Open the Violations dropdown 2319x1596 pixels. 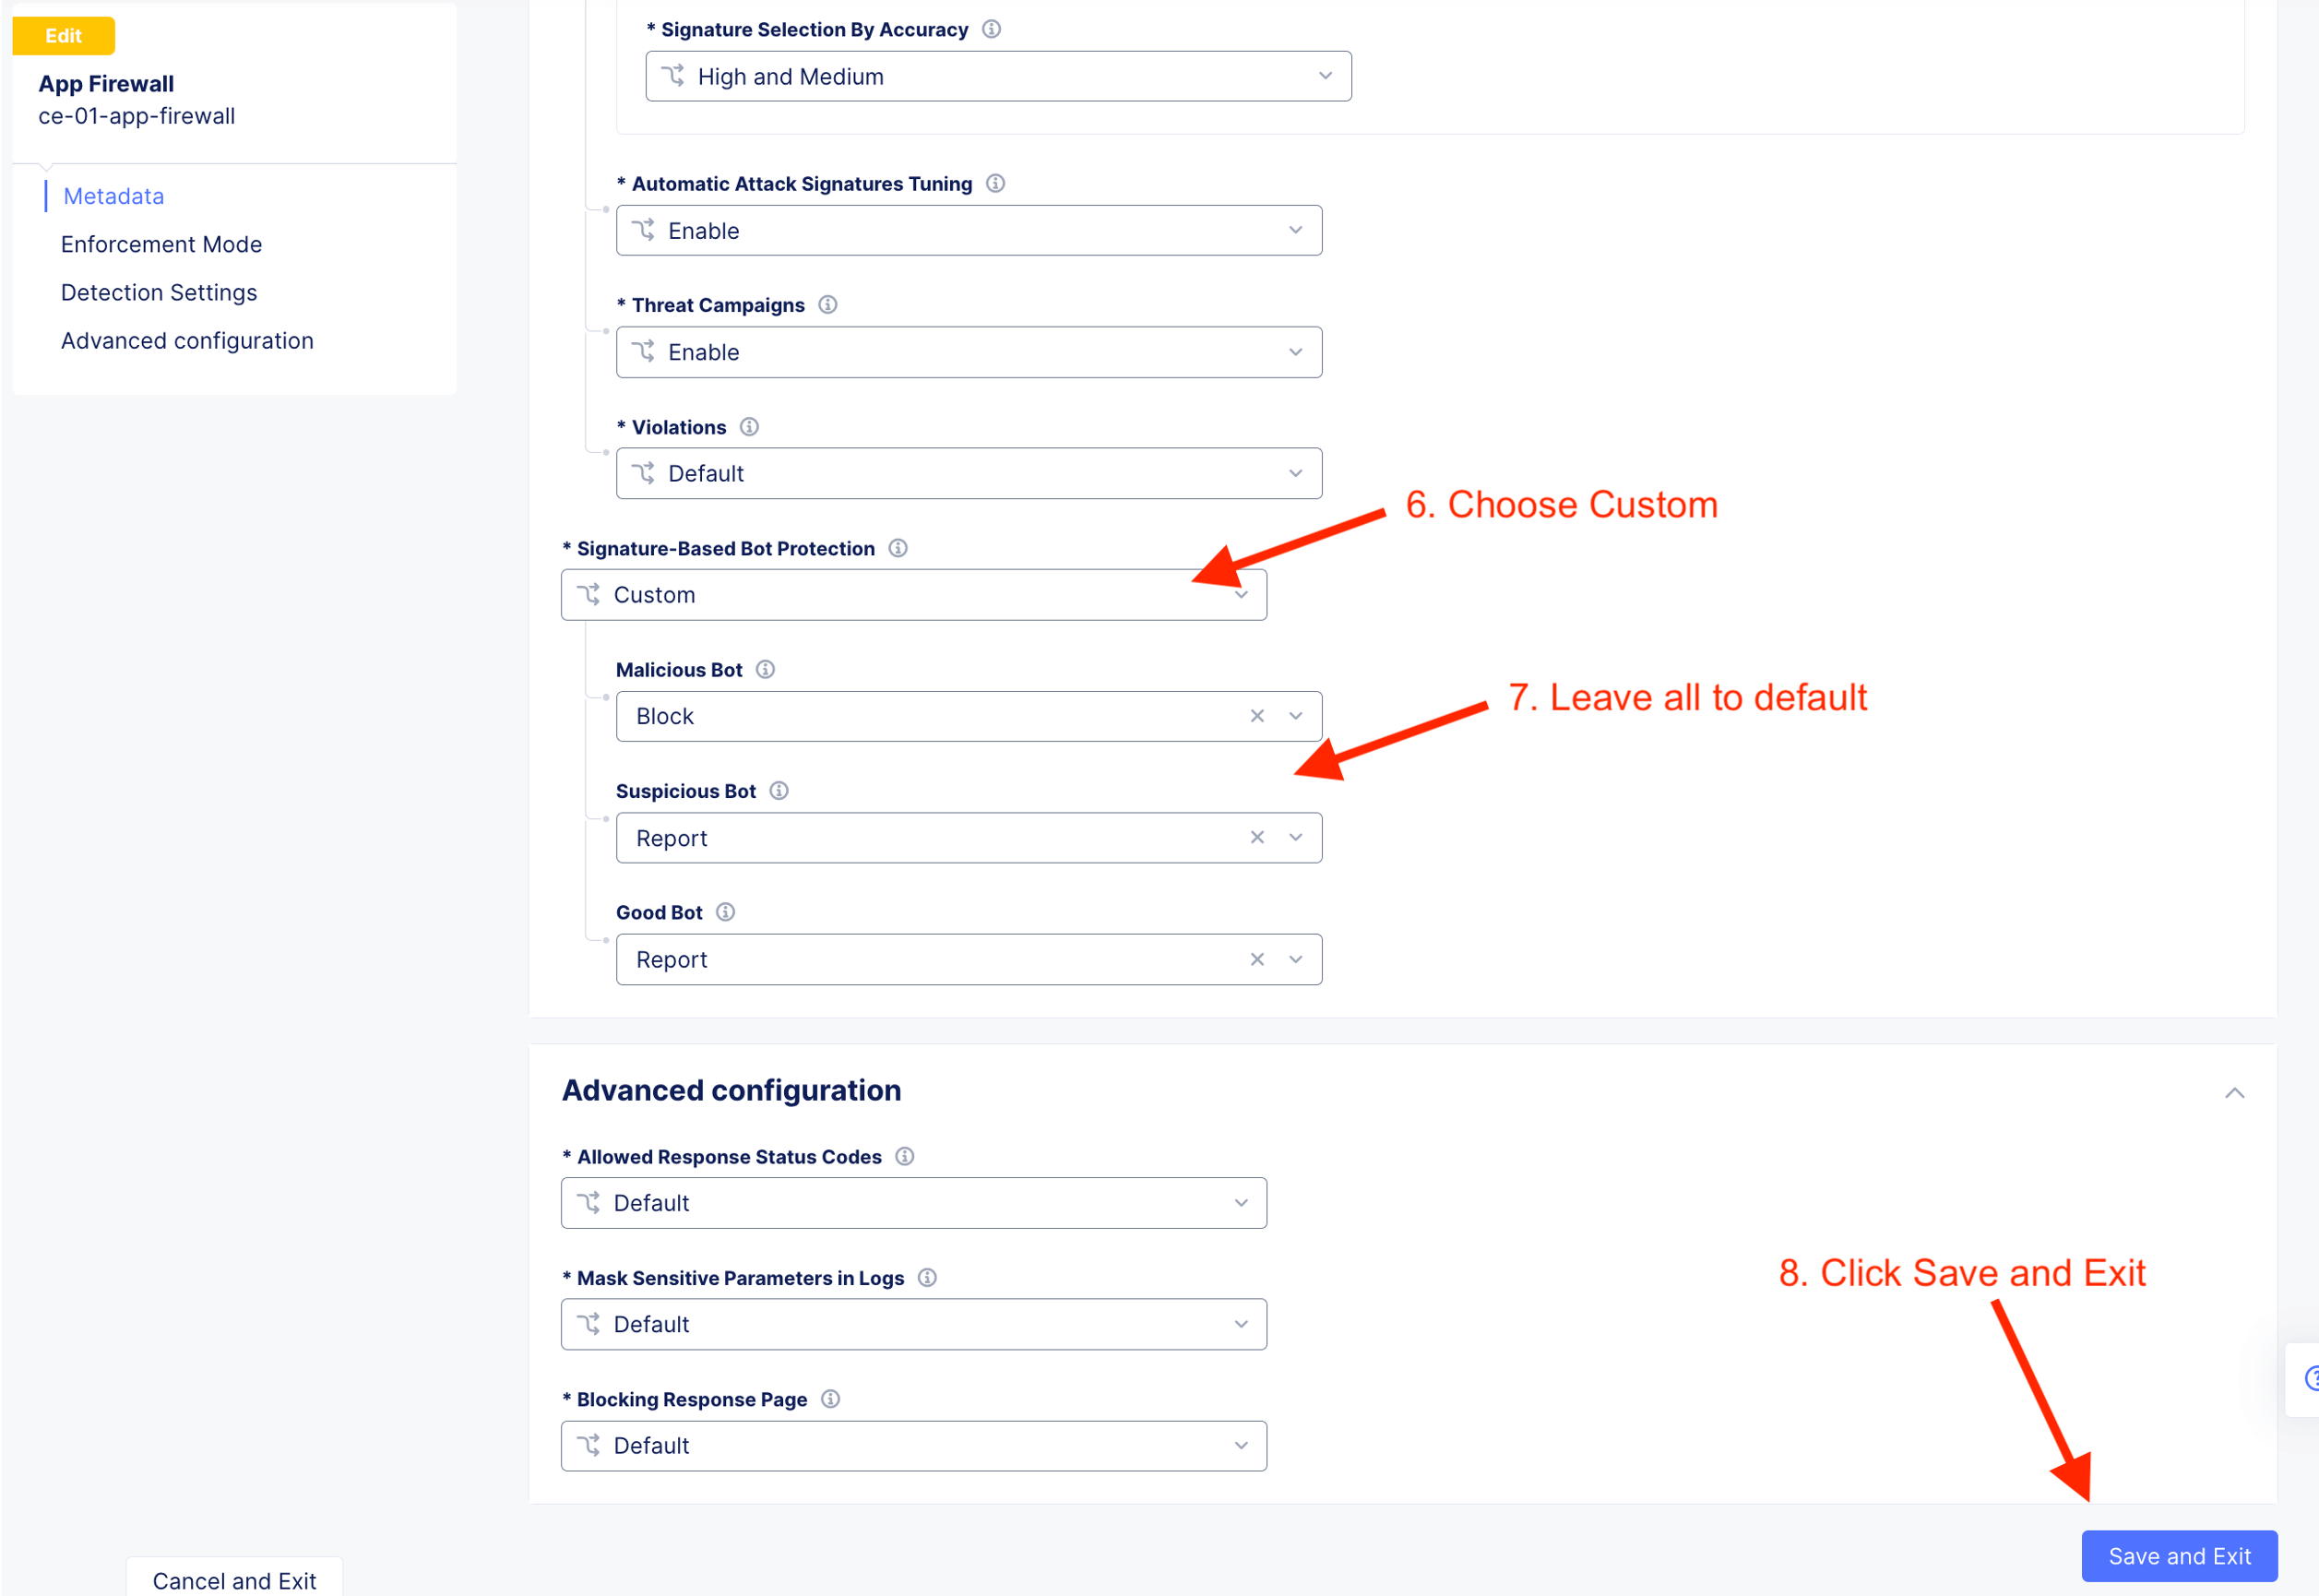968,473
